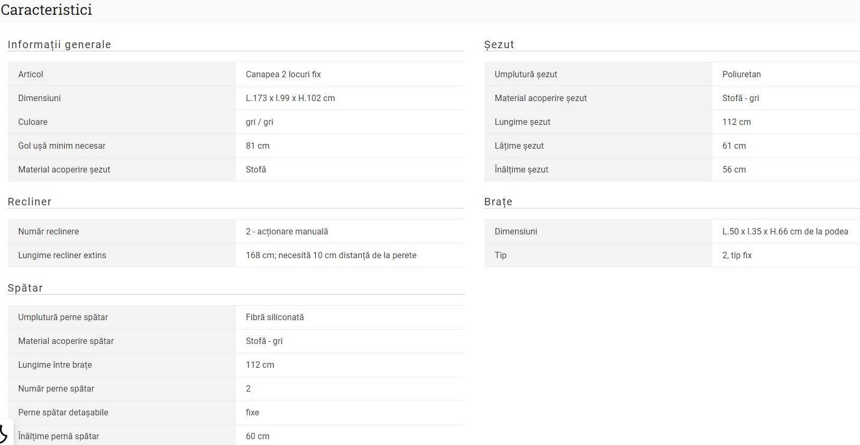Click the Înălțime șezut label
Image resolution: width=860 pixels, height=445 pixels.
pyautogui.click(x=521, y=169)
